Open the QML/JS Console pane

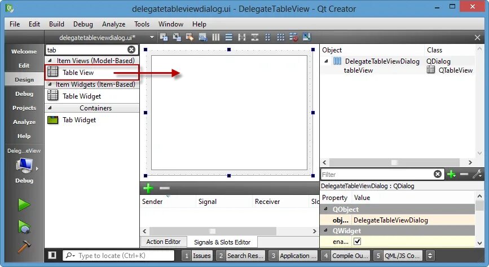[398, 256]
